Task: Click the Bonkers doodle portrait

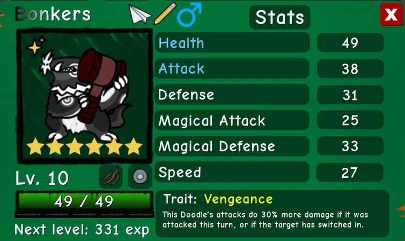Action: (85, 96)
